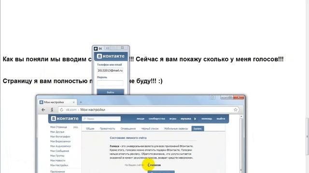Viewport: 309px width, 173px height.
Task: Click the empty 'Пароль' password field
Action: point(110,83)
